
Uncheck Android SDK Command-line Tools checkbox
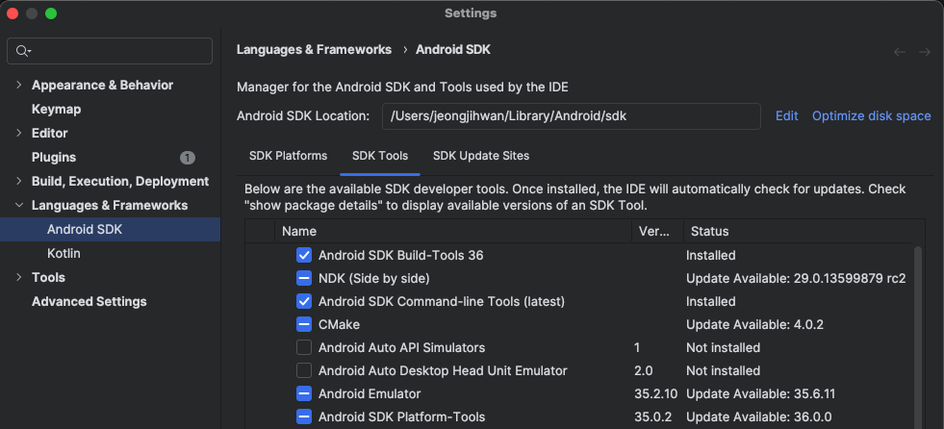point(304,301)
